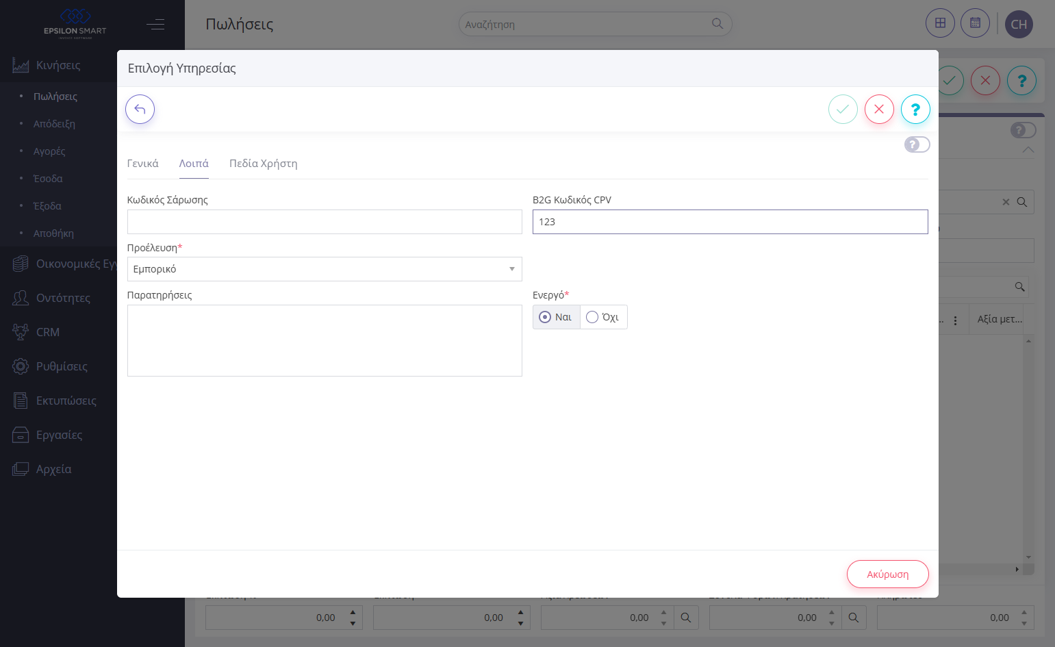Viewport: 1055px width, 647px height.
Task: Expand the Εργασίες sidebar section
Action: click(58, 435)
